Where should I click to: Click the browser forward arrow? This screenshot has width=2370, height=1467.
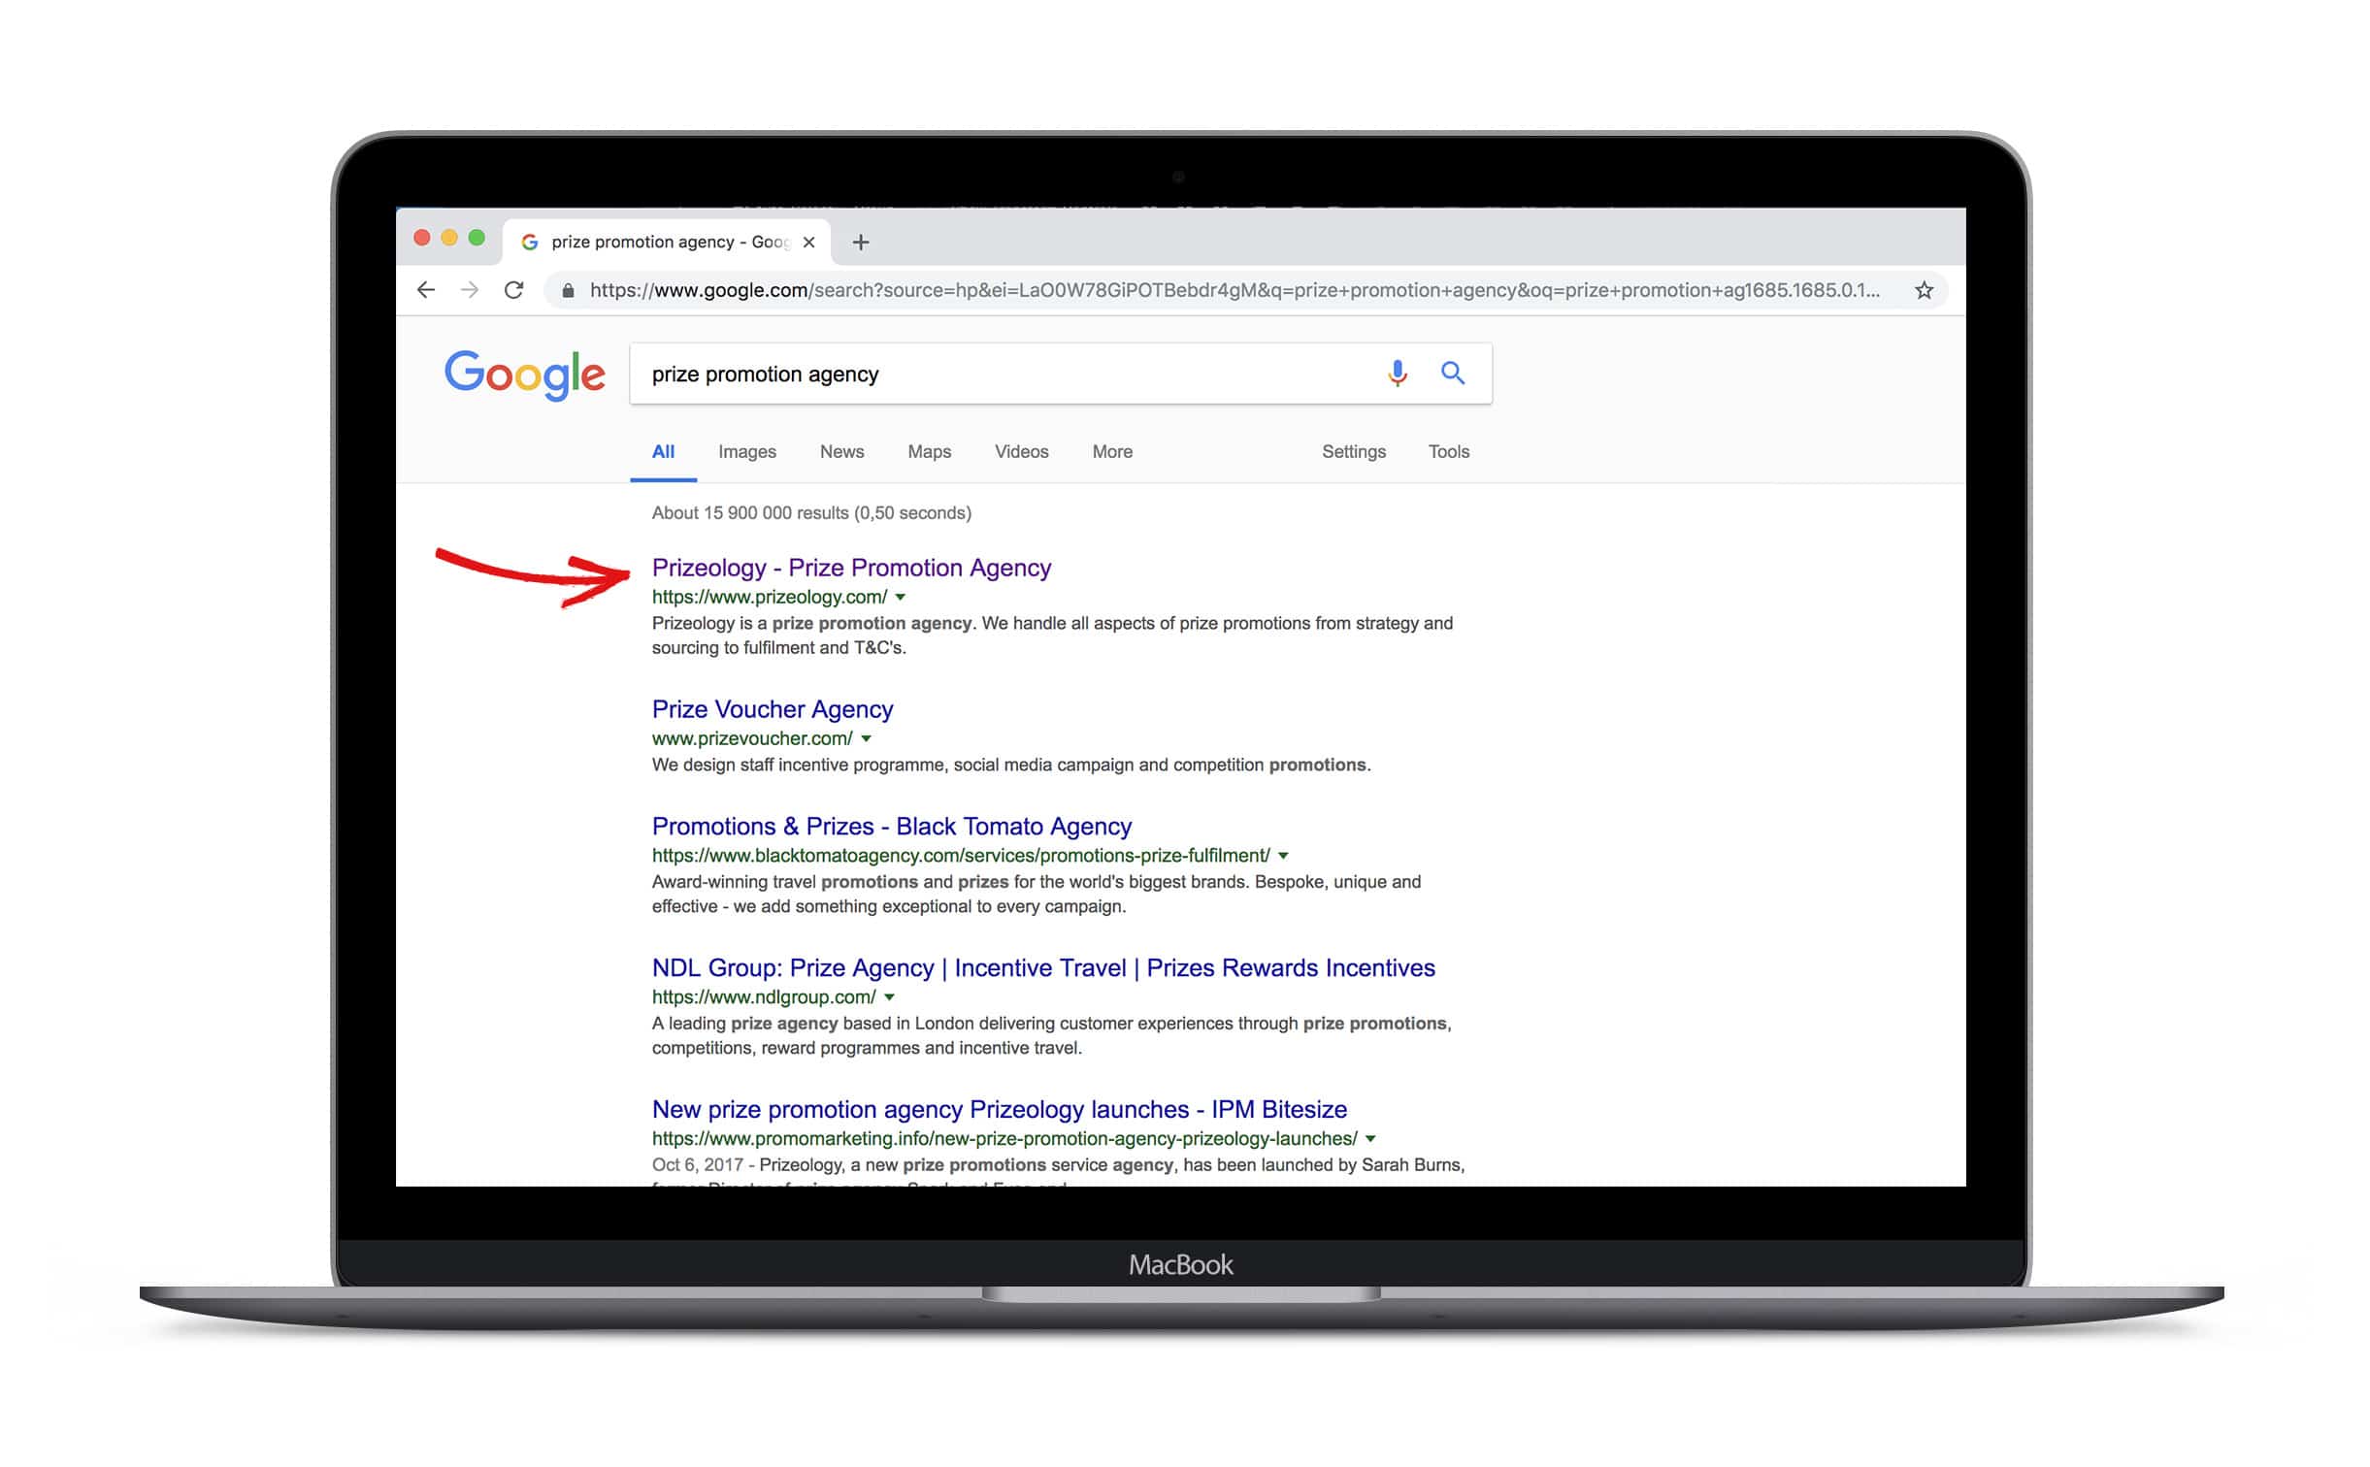click(469, 290)
